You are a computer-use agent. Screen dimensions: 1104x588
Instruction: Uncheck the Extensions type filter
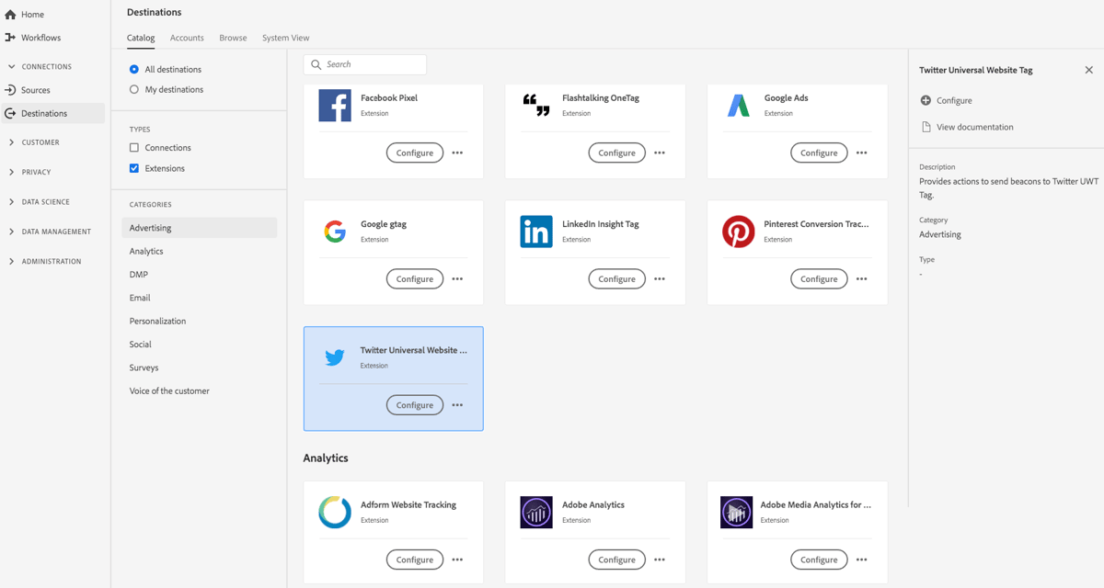133,167
